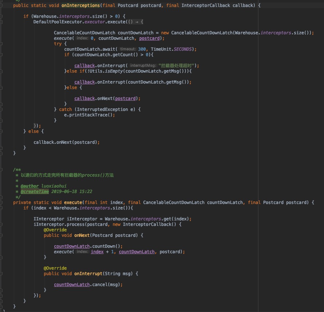Click the "@author" Javadoc tag
This screenshot has width=324, height=312.
tap(30, 186)
